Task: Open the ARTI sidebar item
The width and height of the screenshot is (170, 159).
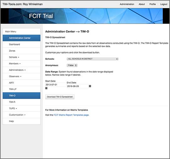Action: (21, 83)
